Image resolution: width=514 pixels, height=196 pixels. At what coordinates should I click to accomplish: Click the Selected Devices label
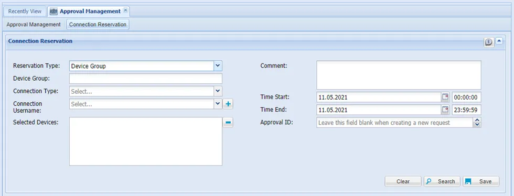(x=36, y=122)
